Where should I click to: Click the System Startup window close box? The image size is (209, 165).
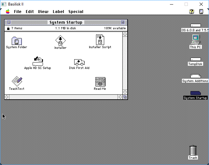[x=9, y=22]
